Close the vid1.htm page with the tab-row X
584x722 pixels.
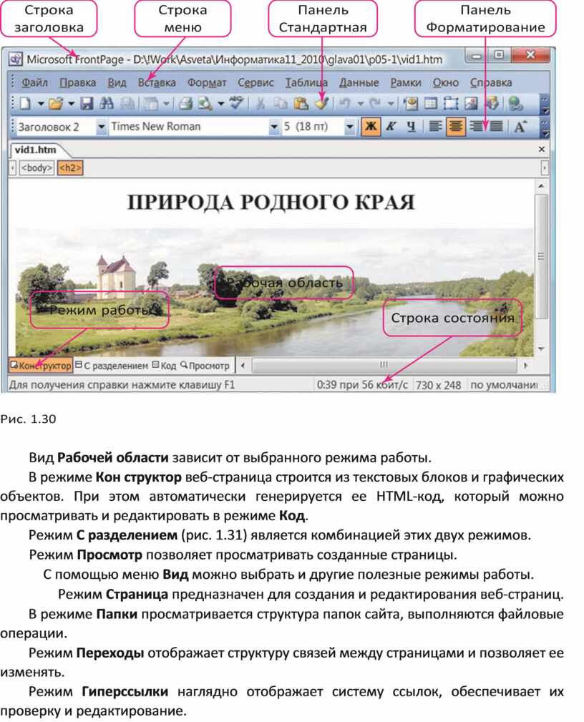[542, 149]
